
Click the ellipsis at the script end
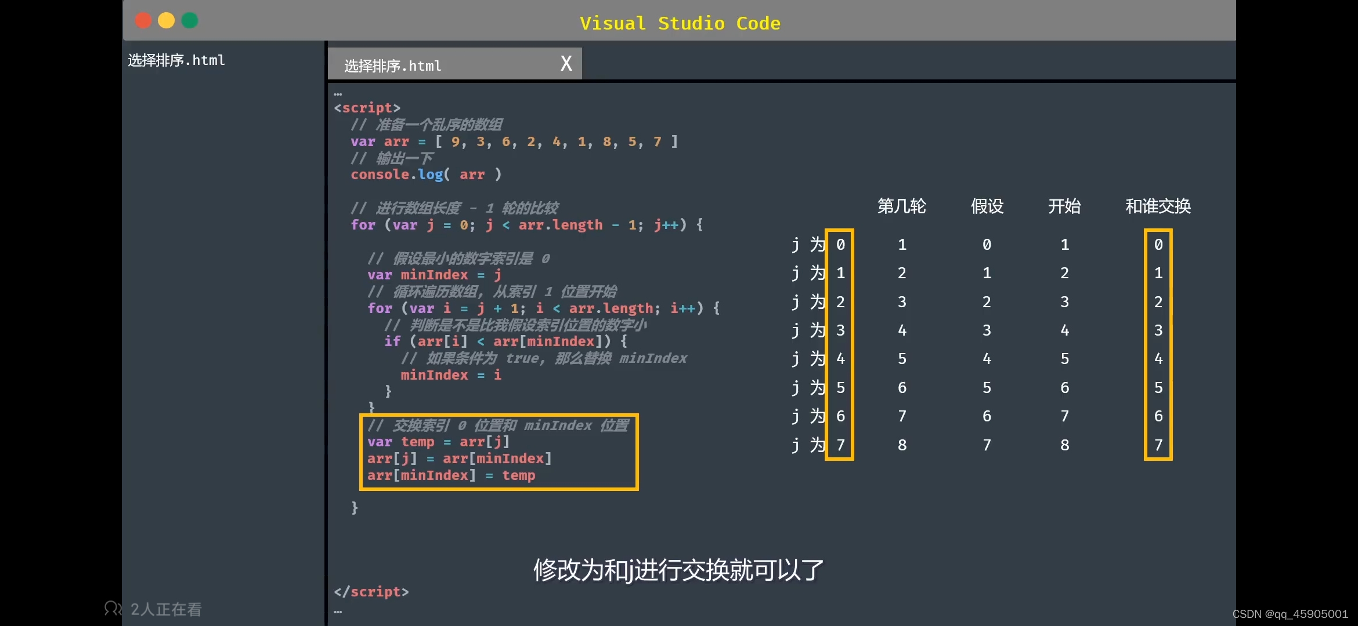click(337, 611)
